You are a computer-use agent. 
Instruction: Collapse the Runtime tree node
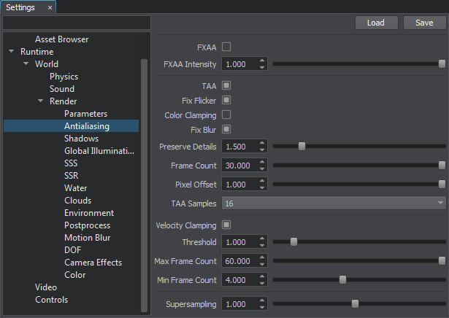coord(12,52)
